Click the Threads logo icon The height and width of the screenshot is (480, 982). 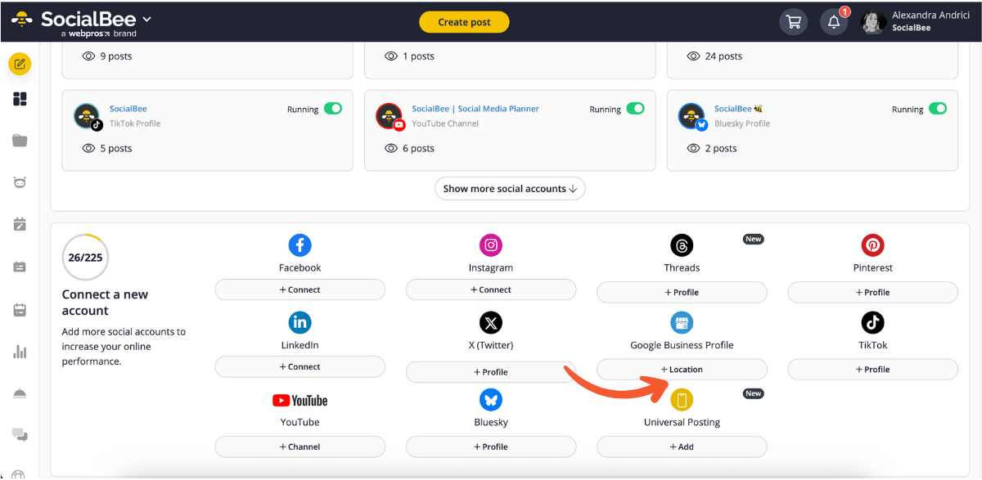[x=682, y=244]
